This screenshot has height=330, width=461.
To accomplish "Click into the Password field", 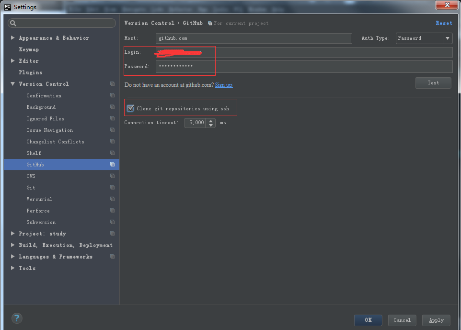I will click(304, 67).
